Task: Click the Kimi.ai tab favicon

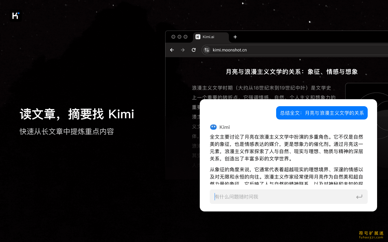Action: pyautogui.click(x=198, y=37)
